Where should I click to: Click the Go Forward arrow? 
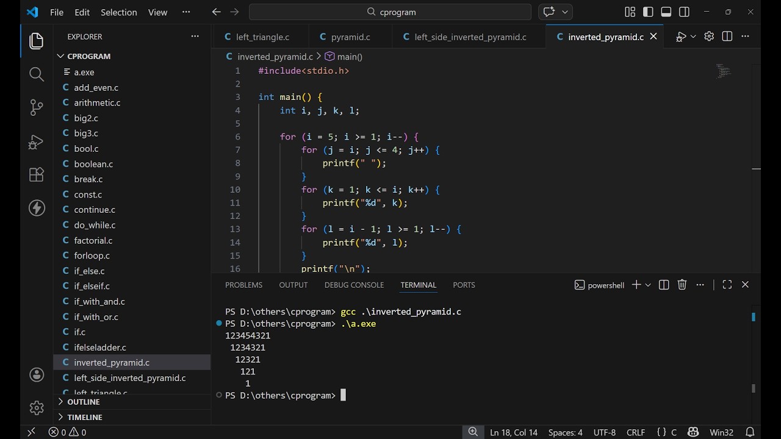coord(234,12)
